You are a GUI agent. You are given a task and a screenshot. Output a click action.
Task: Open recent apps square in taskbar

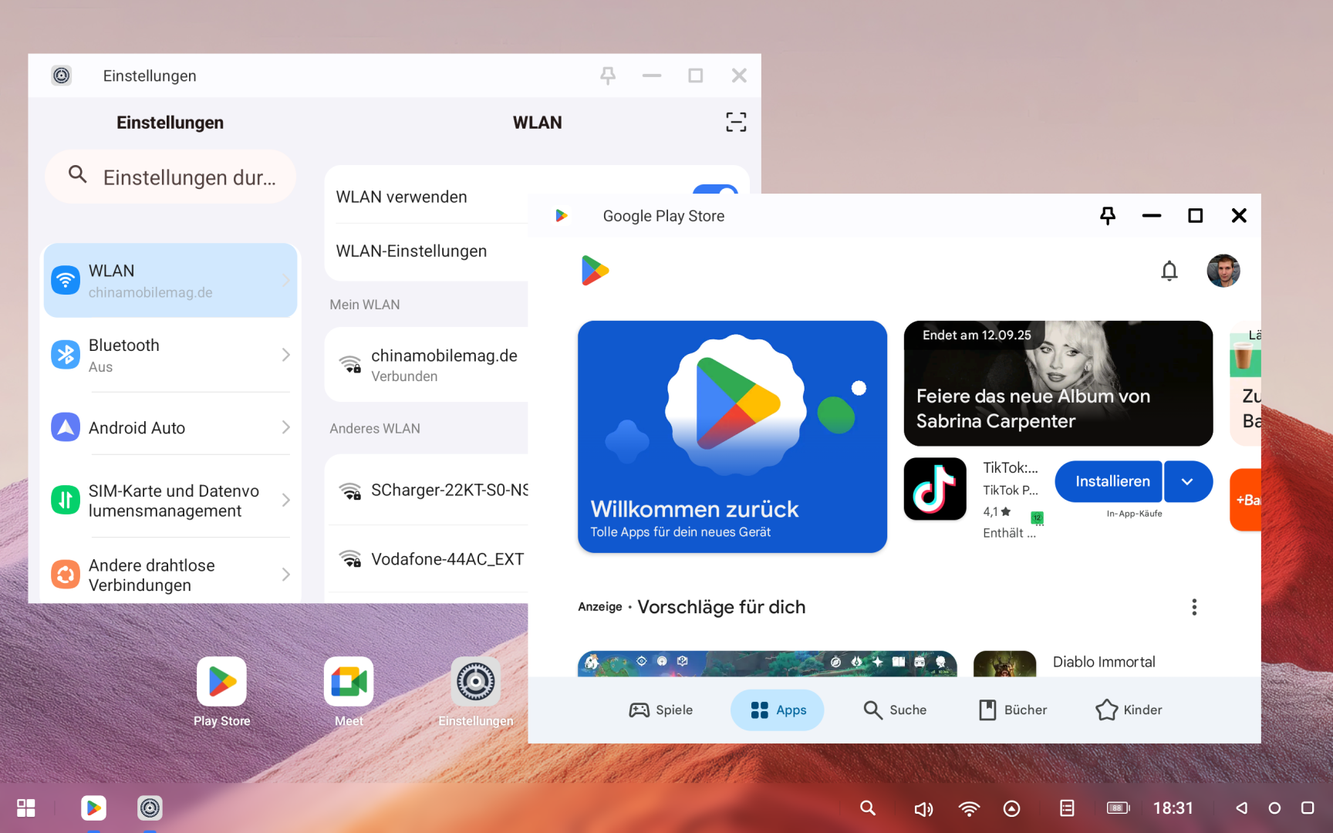click(1308, 808)
